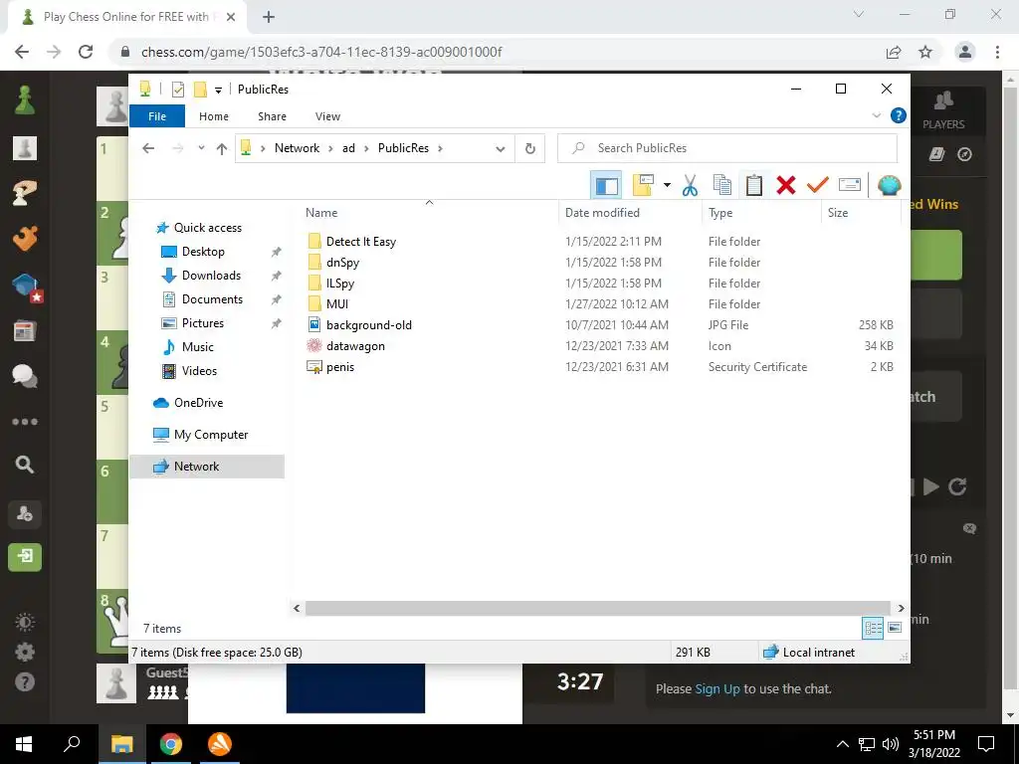
Task: Go up one folder level arrow
Action: pos(222,149)
